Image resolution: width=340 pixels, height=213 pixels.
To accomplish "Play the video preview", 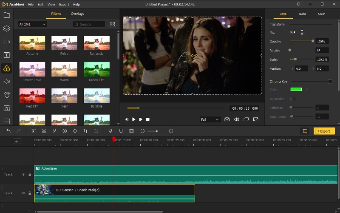I will [134, 119].
